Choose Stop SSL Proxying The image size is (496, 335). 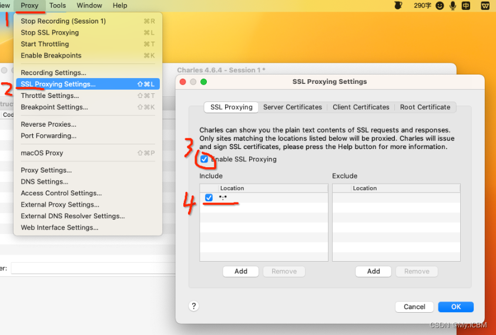(x=88, y=32)
